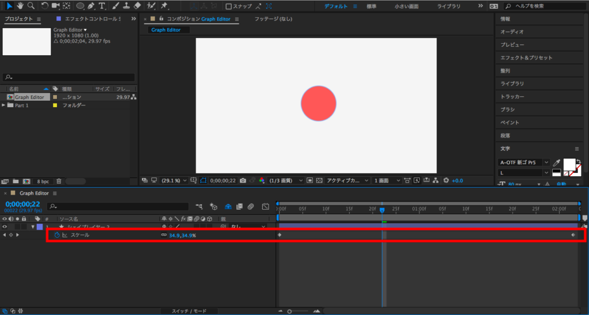Select the Zoom magnifier tool
The width and height of the screenshot is (589, 315).
pyautogui.click(x=30, y=6)
